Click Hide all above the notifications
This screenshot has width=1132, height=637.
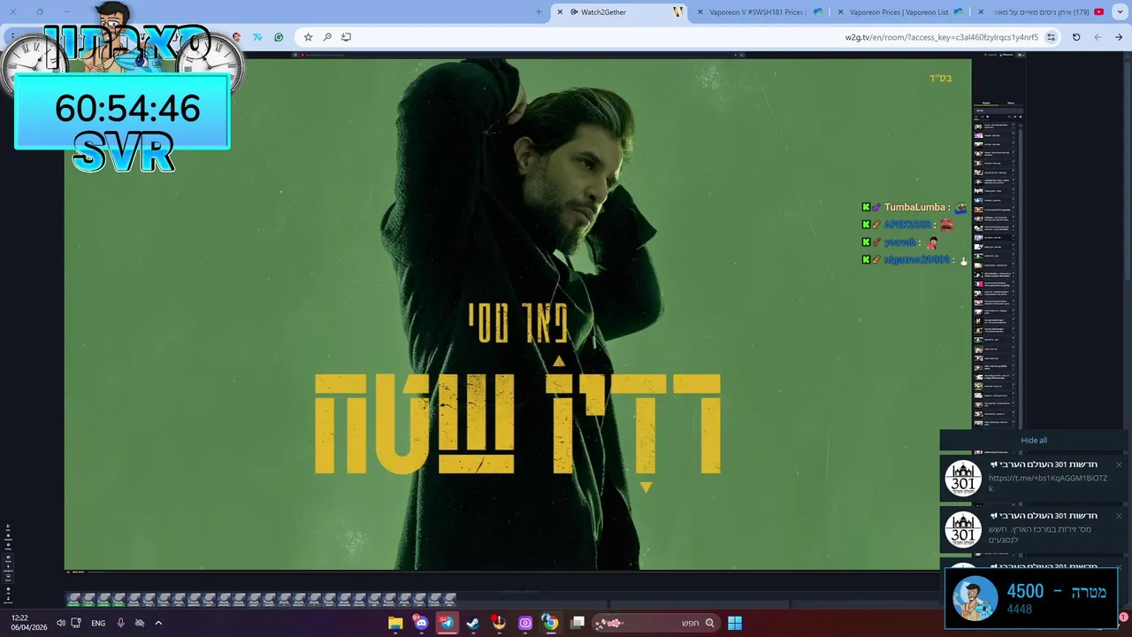pyautogui.click(x=1034, y=441)
